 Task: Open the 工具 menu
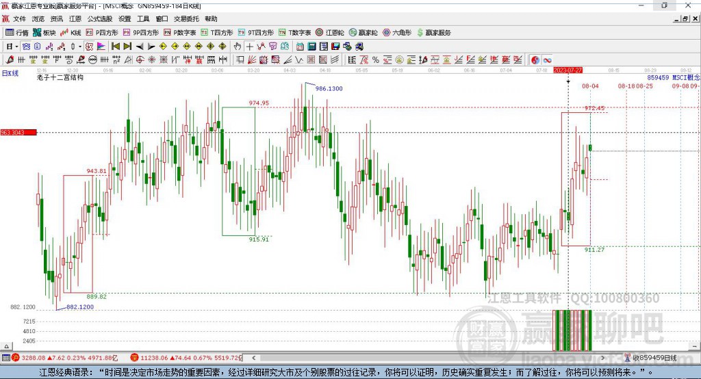(x=143, y=18)
